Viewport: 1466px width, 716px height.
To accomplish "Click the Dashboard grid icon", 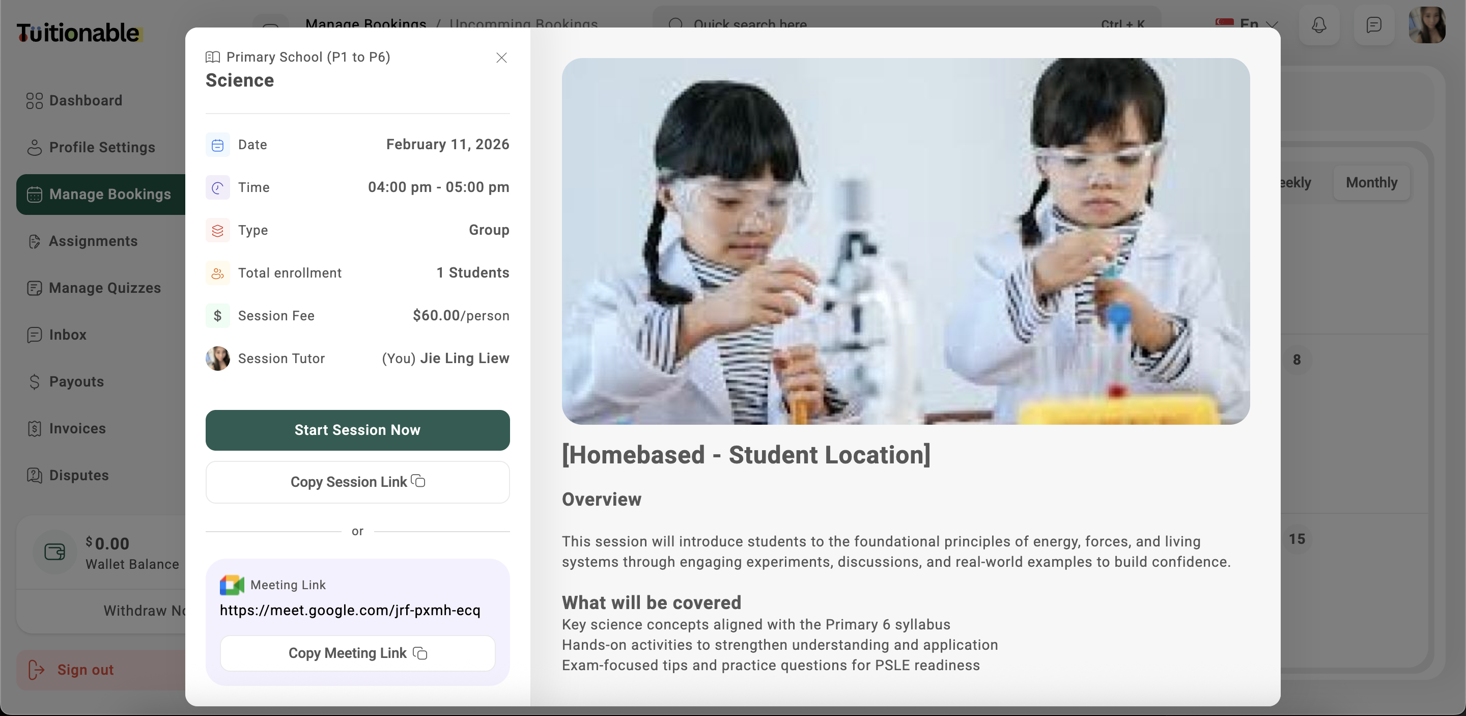I will pos(34,101).
